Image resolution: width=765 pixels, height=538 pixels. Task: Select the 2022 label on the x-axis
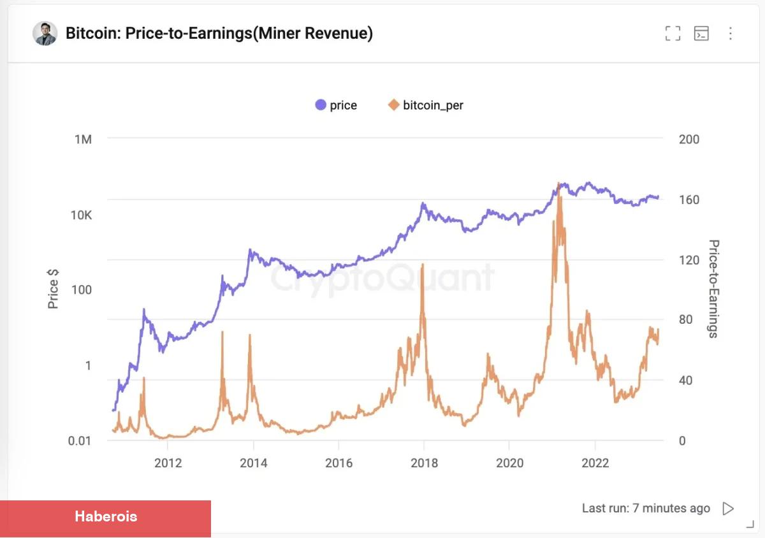click(x=595, y=463)
